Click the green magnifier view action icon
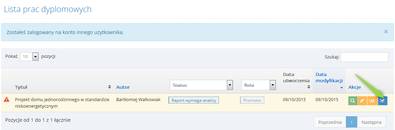Image resolution: width=395 pixels, height=130 pixels. (353, 100)
